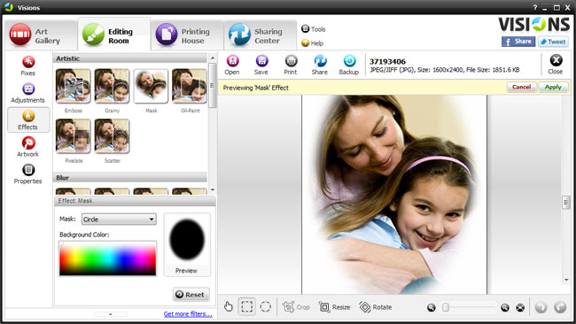Select the Effects sidebar icon
Image resolution: width=576 pixels, height=324 pixels.
[x=28, y=120]
